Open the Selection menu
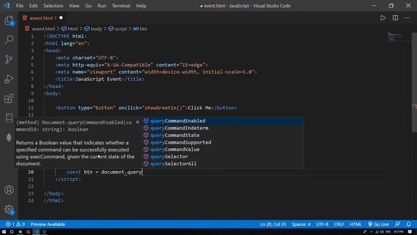The width and height of the screenshot is (417, 235). point(53,6)
